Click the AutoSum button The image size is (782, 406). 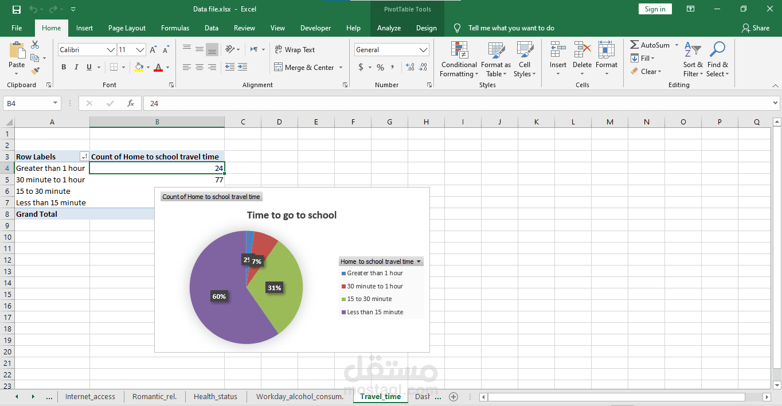click(650, 45)
